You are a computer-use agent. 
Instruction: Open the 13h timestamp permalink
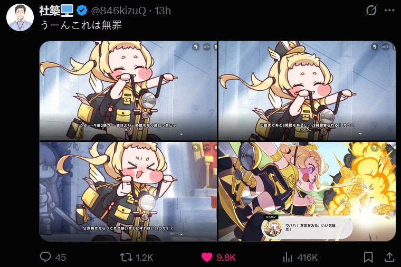click(x=163, y=11)
